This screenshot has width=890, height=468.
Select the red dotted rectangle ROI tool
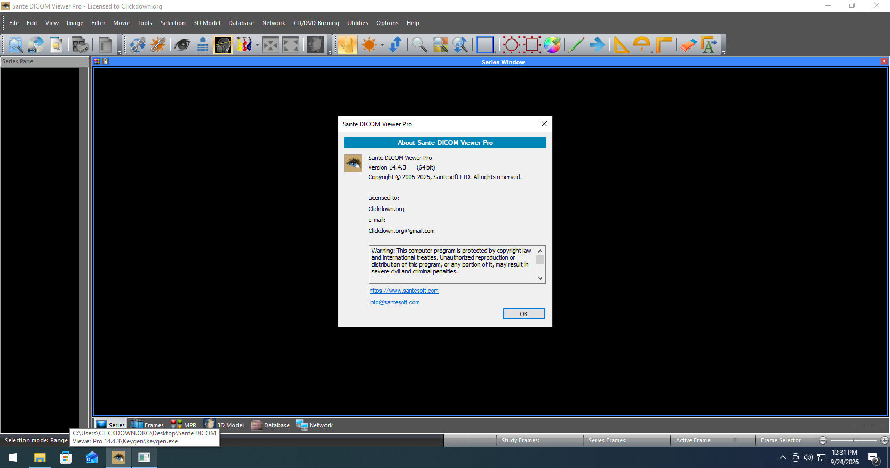coord(532,45)
